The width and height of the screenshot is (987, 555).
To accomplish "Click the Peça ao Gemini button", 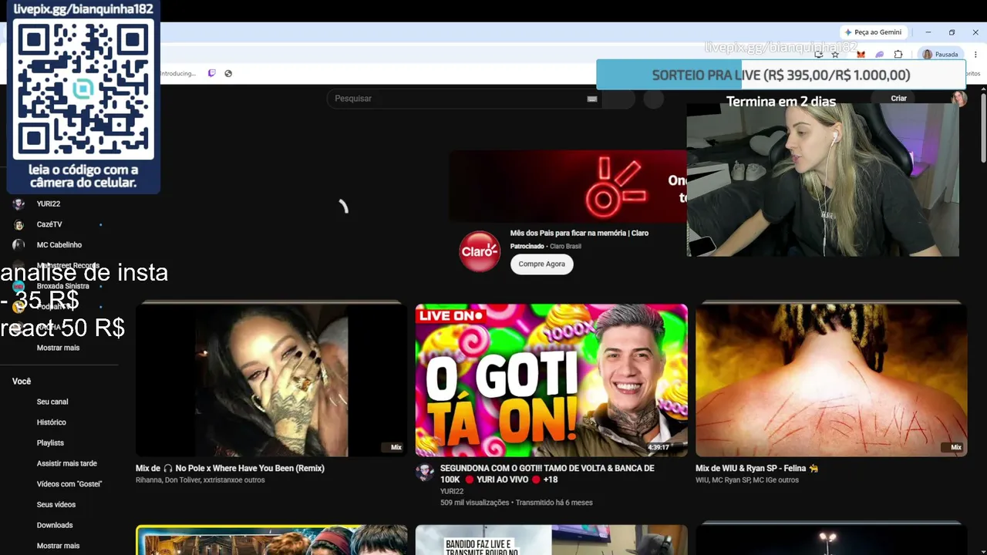I will (x=873, y=32).
